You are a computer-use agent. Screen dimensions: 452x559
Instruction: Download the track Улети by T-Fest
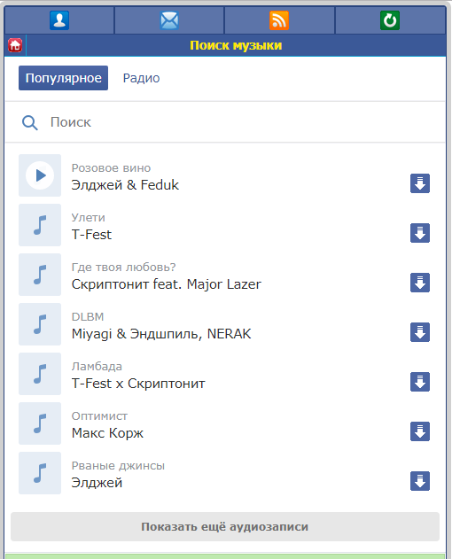(420, 233)
